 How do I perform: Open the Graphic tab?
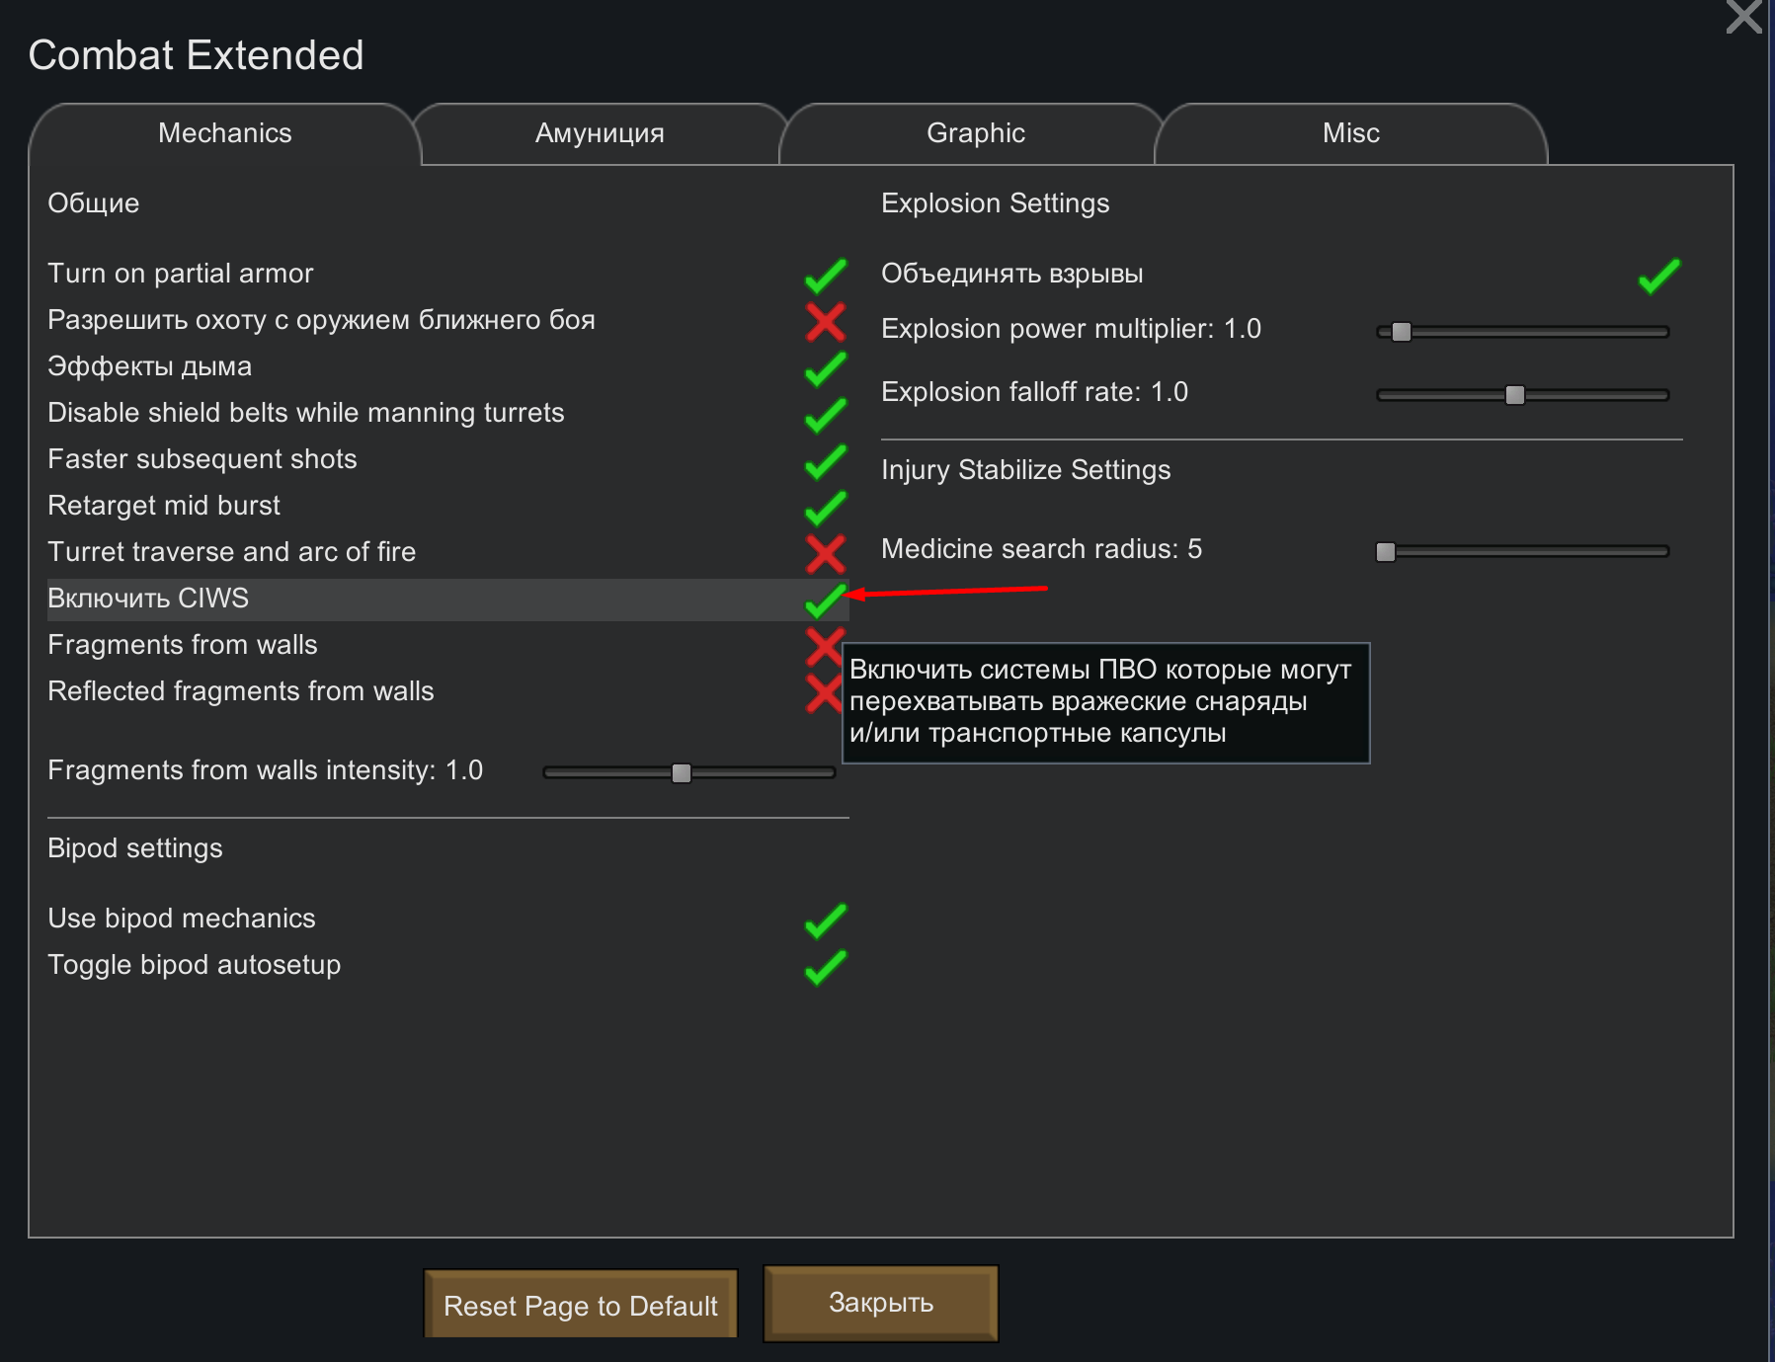pyautogui.click(x=975, y=133)
